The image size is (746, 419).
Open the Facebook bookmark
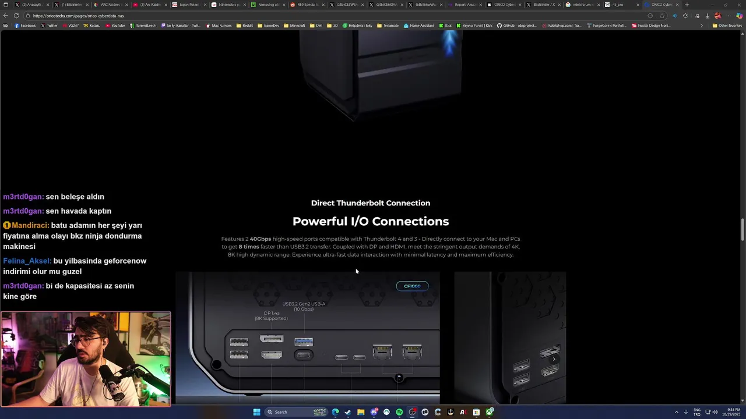pos(25,26)
